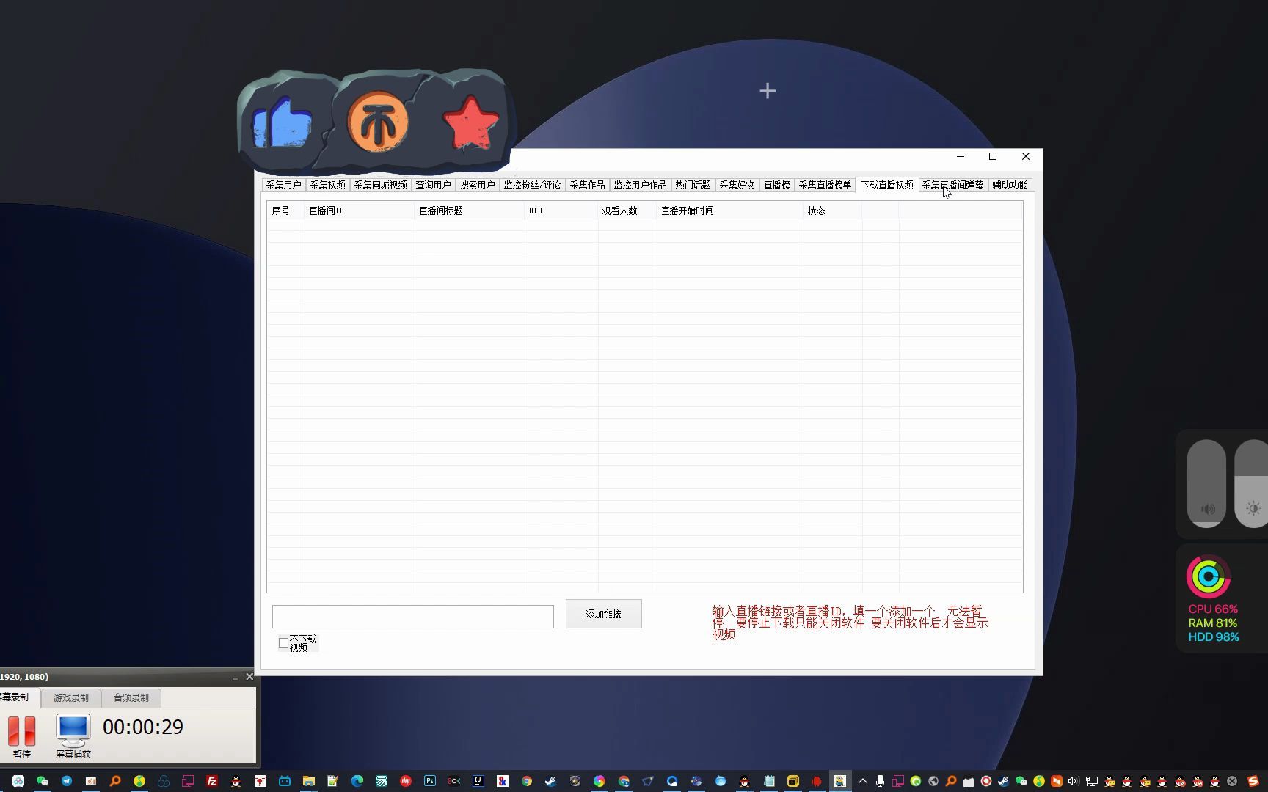Adjust the brightness slider widget
The image size is (1268, 792).
tap(1252, 483)
